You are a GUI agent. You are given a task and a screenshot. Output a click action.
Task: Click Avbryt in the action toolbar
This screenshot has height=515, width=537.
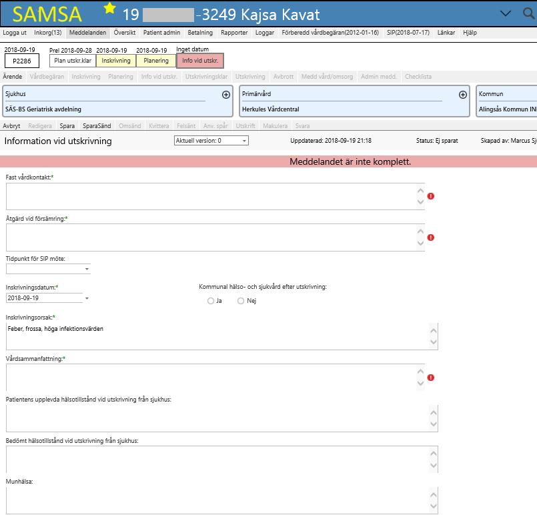(x=11, y=125)
